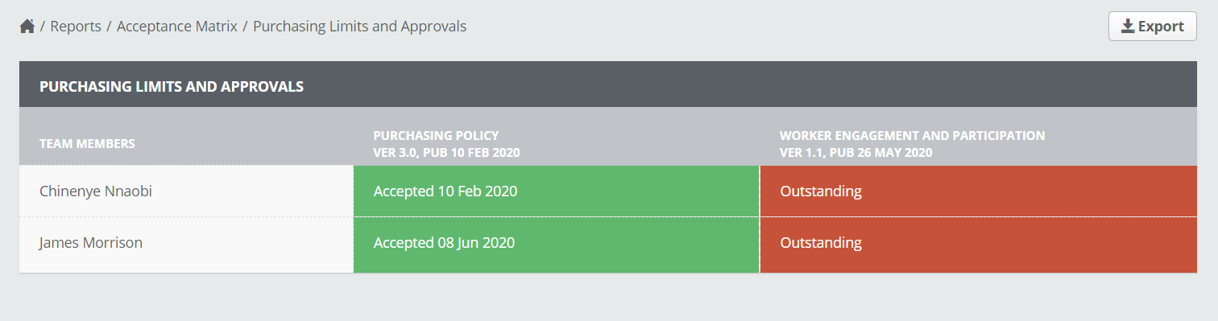Open the Reports breadcrumb link
This screenshot has height=321, width=1218.
pos(76,27)
